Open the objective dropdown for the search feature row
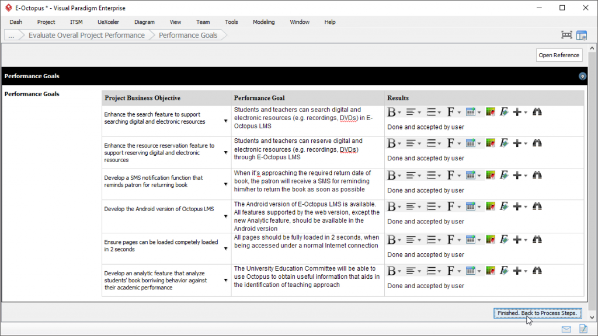Image resolution: width=598 pixels, height=336 pixels. click(226, 121)
